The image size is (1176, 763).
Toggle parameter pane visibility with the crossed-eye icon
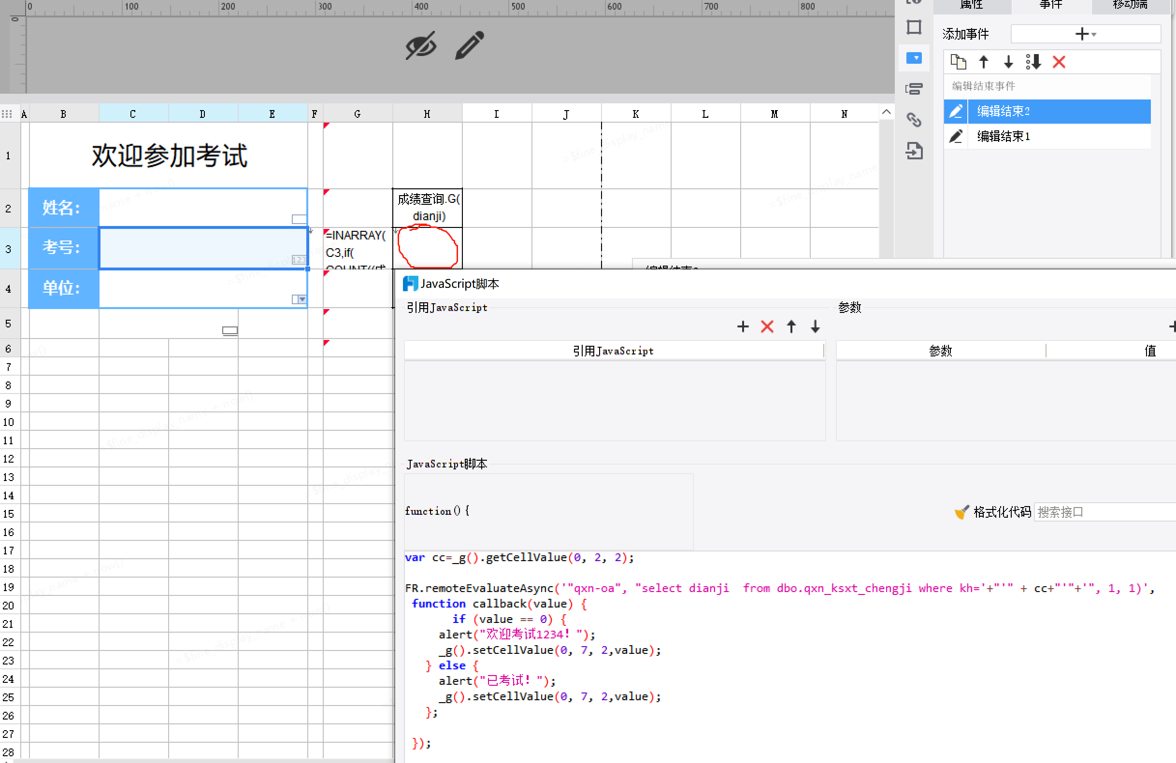pyautogui.click(x=421, y=46)
